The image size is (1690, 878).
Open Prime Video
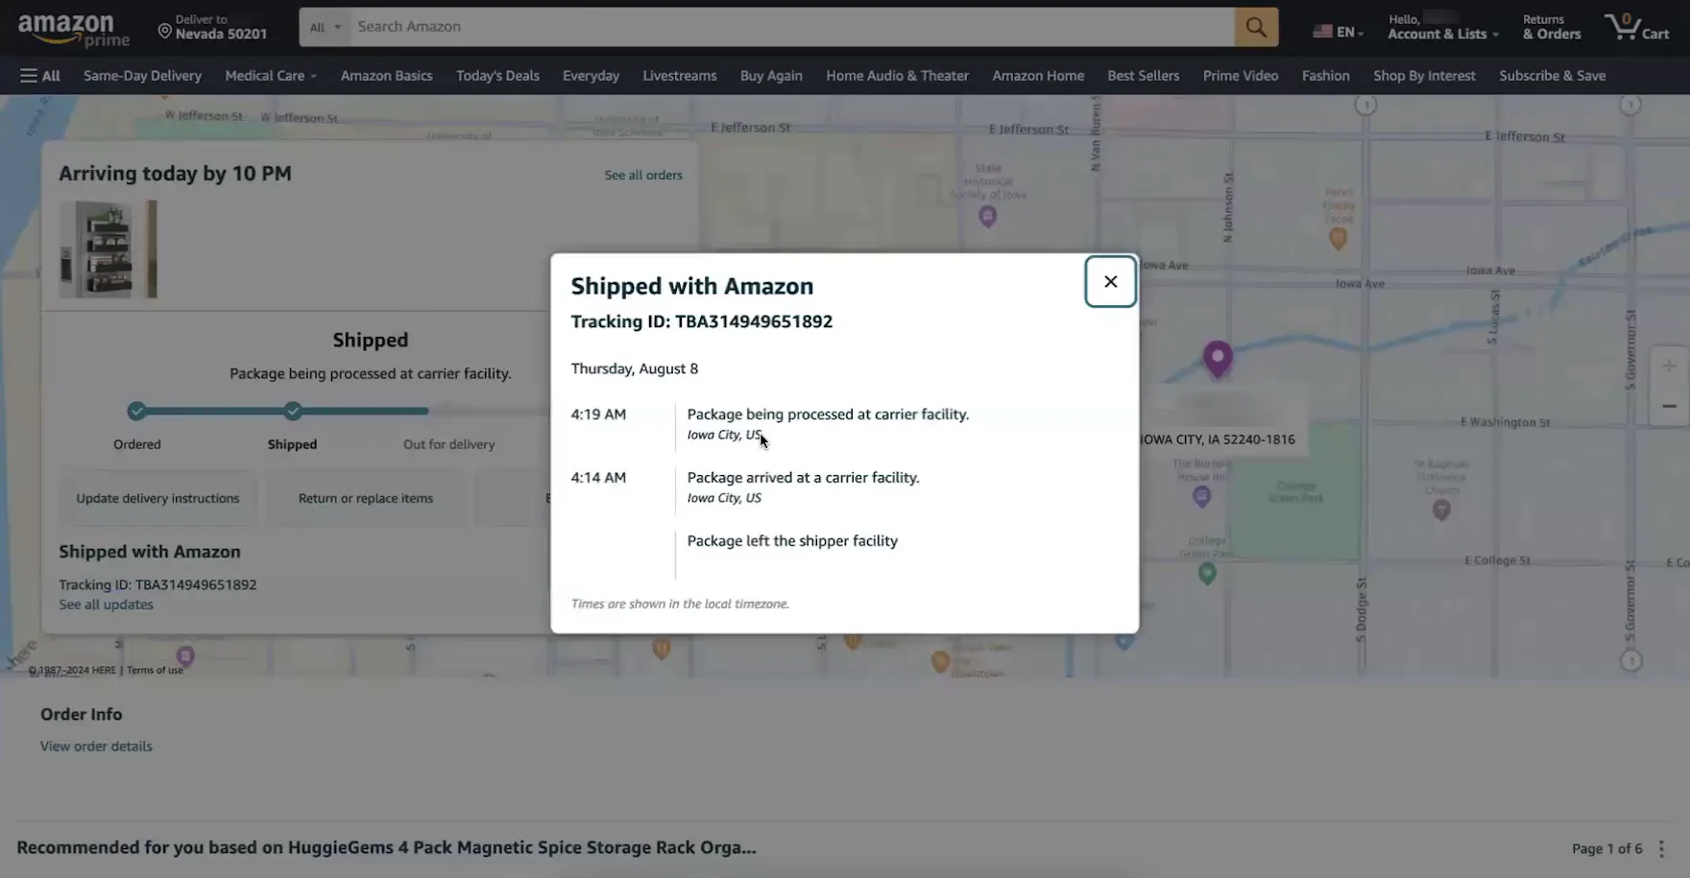[1241, 76]
